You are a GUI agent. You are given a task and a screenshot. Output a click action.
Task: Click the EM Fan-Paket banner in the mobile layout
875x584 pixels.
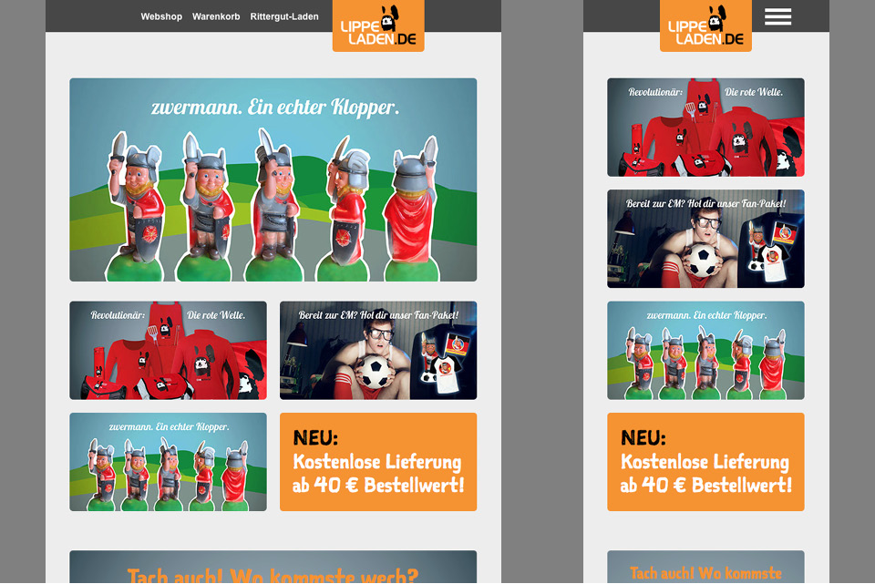click(x=705, y=239)
